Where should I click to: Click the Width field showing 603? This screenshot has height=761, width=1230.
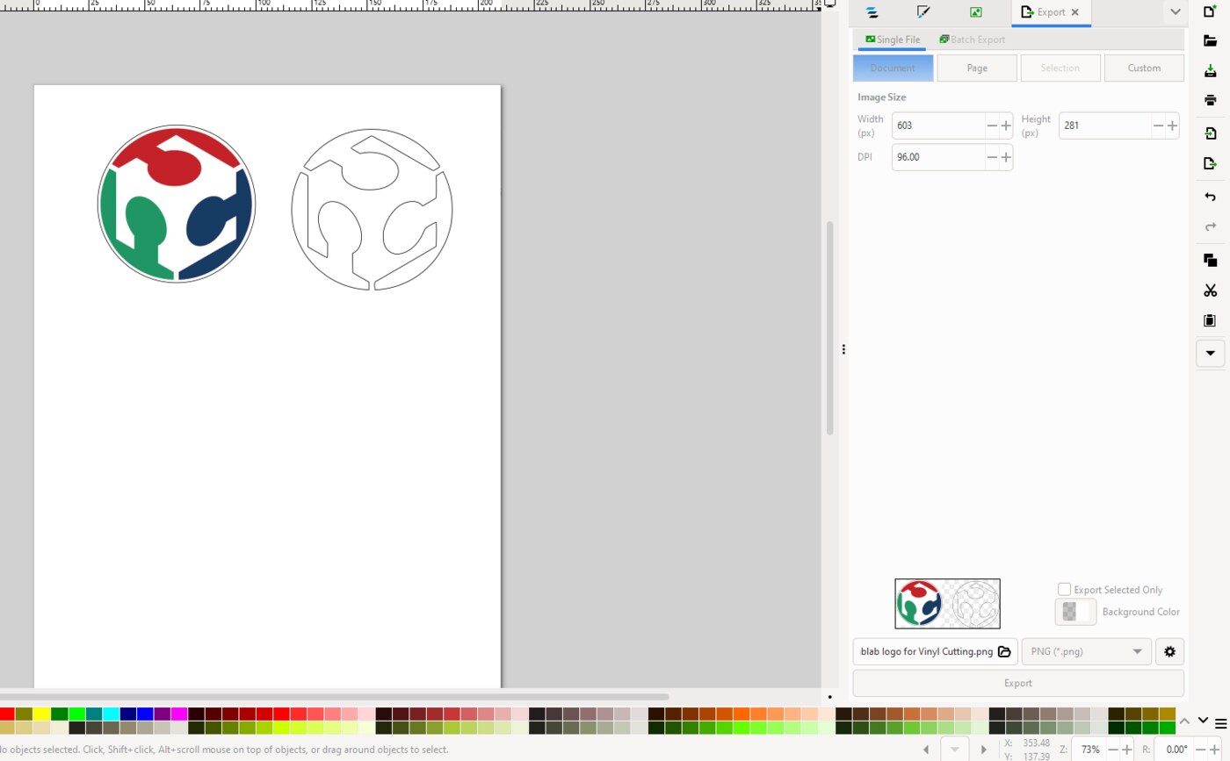point(938,126)
